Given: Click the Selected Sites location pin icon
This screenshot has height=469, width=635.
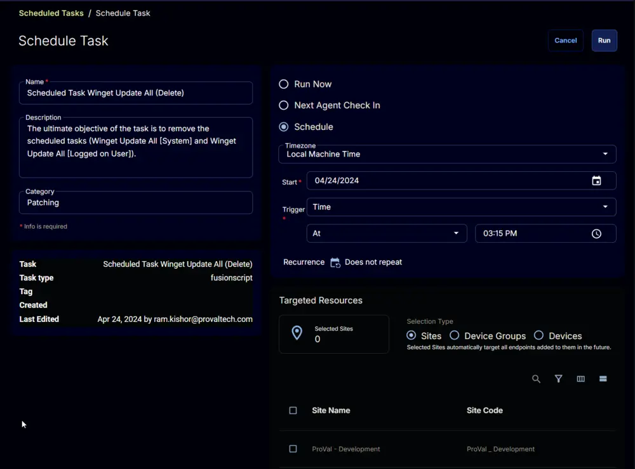Looking at the screenshot, I should [x=297, y=333].
